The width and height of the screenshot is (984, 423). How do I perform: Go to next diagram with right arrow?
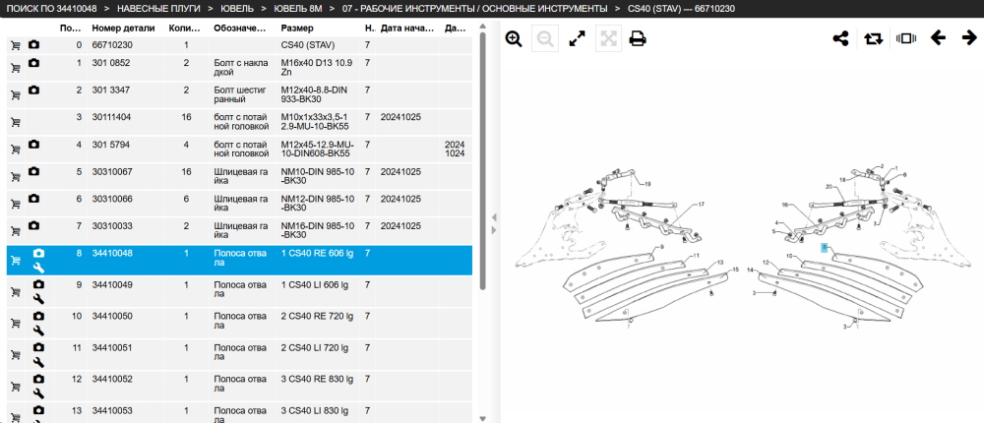(x=969, y=38)
